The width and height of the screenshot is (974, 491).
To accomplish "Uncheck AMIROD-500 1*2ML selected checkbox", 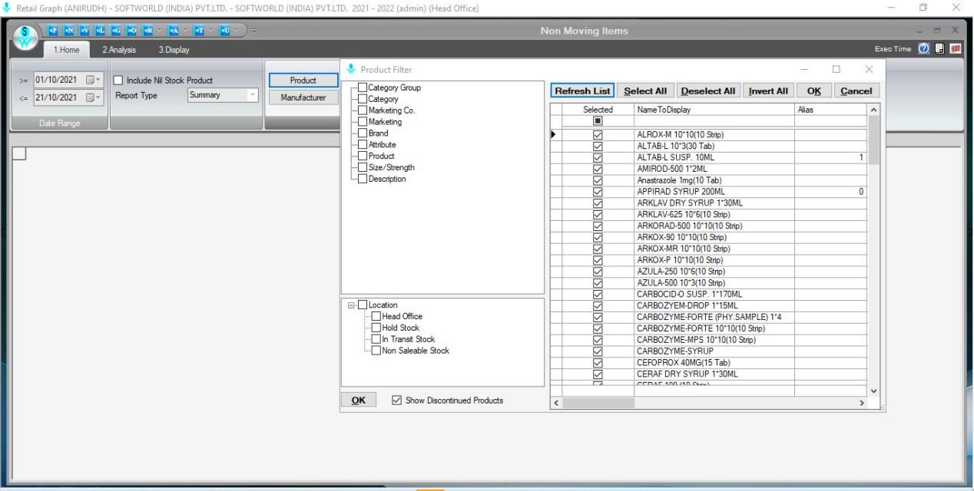I will pos(598,168).
